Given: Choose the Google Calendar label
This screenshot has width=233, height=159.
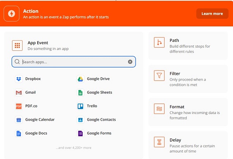Looking at the screenshot, I should click(40, 119).
